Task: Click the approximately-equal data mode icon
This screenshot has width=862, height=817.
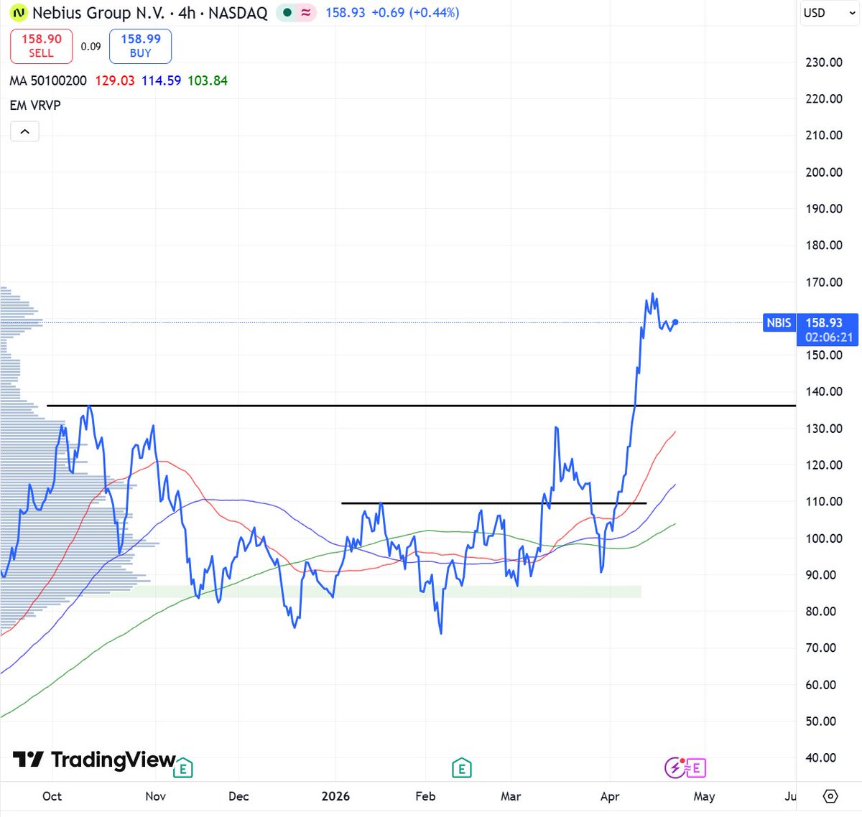Action: [x=306, y=12]
